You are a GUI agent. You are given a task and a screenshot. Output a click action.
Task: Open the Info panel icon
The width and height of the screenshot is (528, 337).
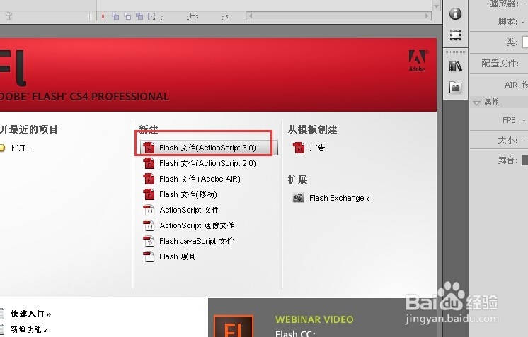[x=455, y=13]
